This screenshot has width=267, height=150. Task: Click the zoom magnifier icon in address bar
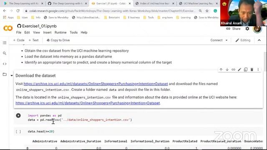point(200,11)
